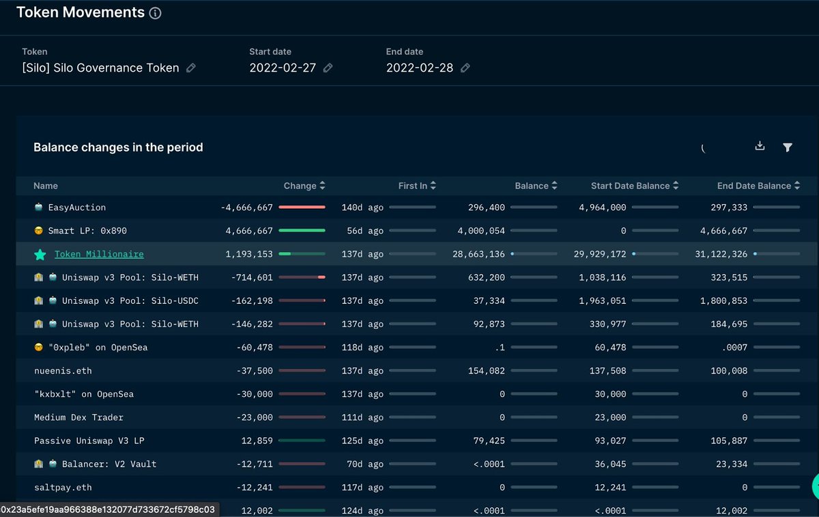819x517 pixels.
Task: Open the Token Movements info icon
Action: click(x=156, y=13)
